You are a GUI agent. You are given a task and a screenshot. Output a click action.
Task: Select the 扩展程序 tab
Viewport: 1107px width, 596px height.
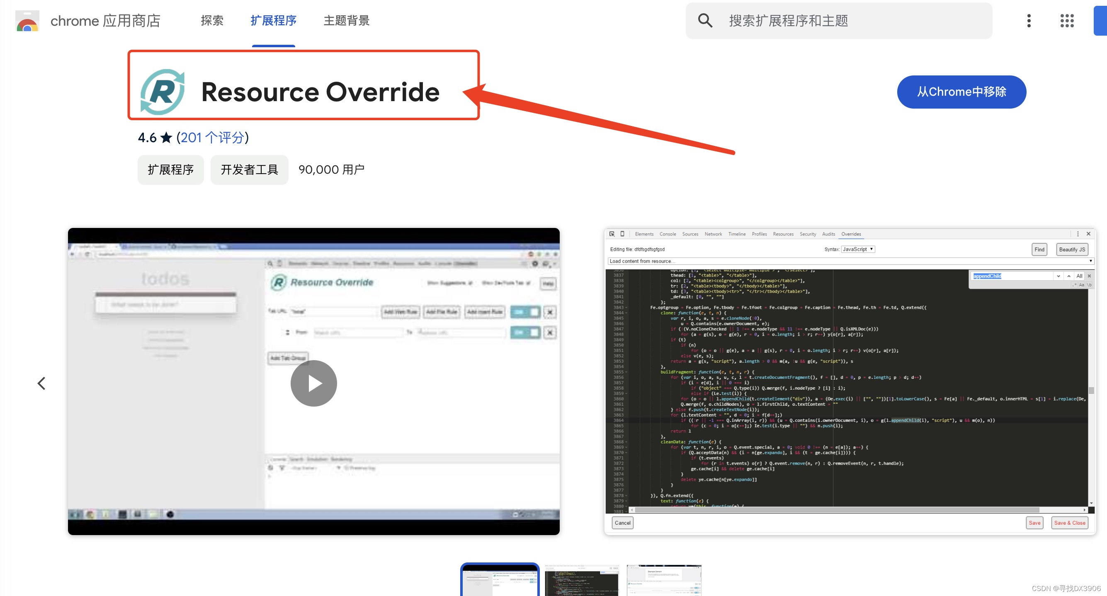[x=273, y=21]
